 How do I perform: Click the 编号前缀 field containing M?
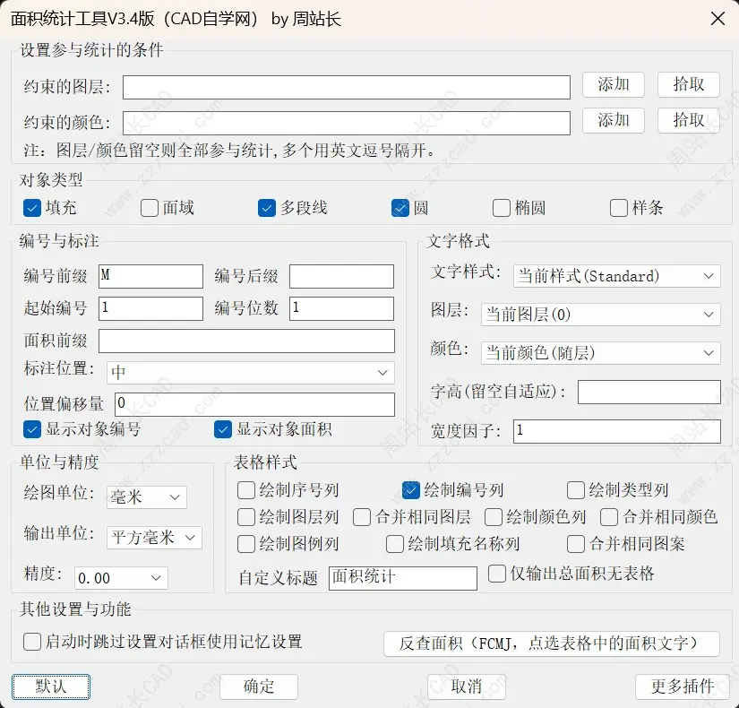click(150, 276)
